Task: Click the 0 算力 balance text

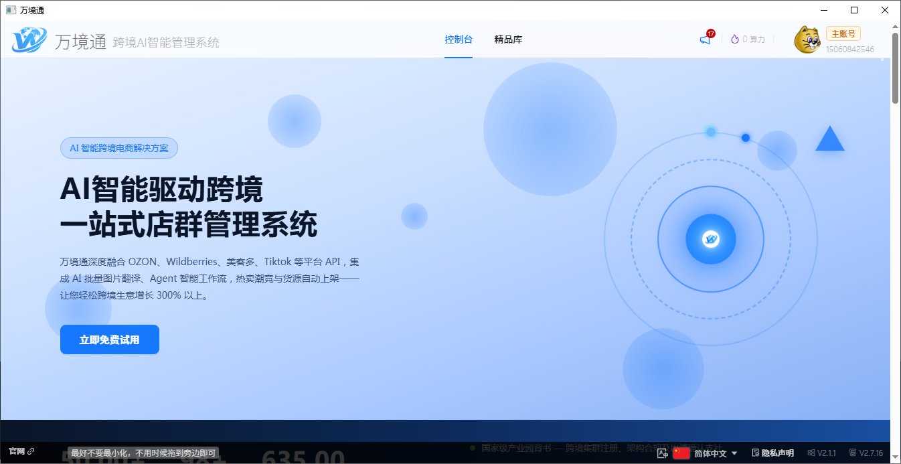Action: coord(754,40)
